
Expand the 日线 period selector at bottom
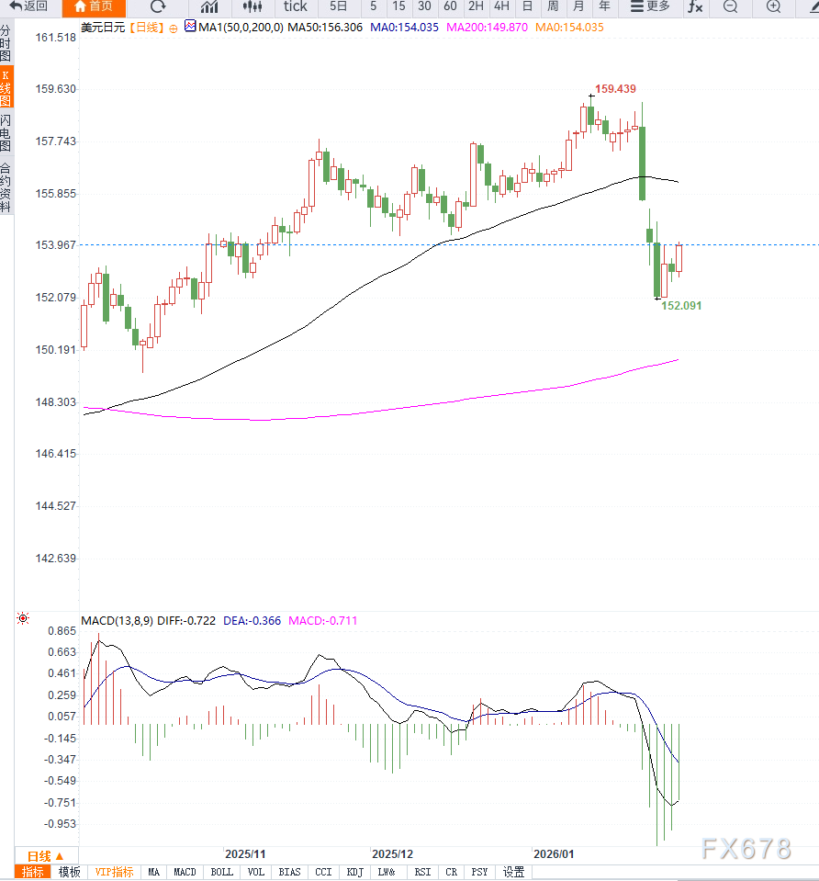(45, 854)
